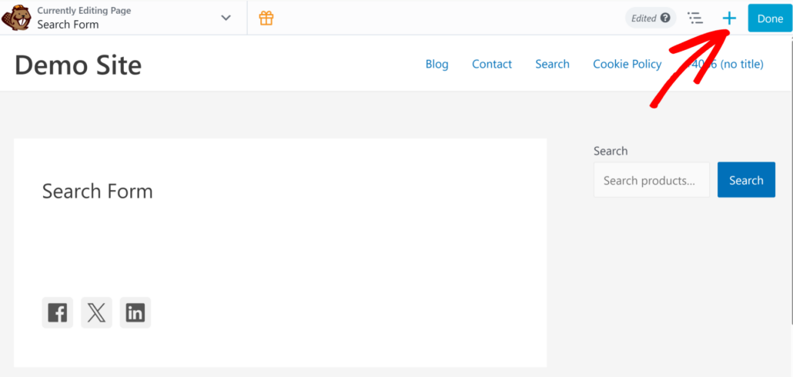Click the X (Twitter) social icon
The height and width of the screenshot is (377, 793).
click(x=96, y=312)
